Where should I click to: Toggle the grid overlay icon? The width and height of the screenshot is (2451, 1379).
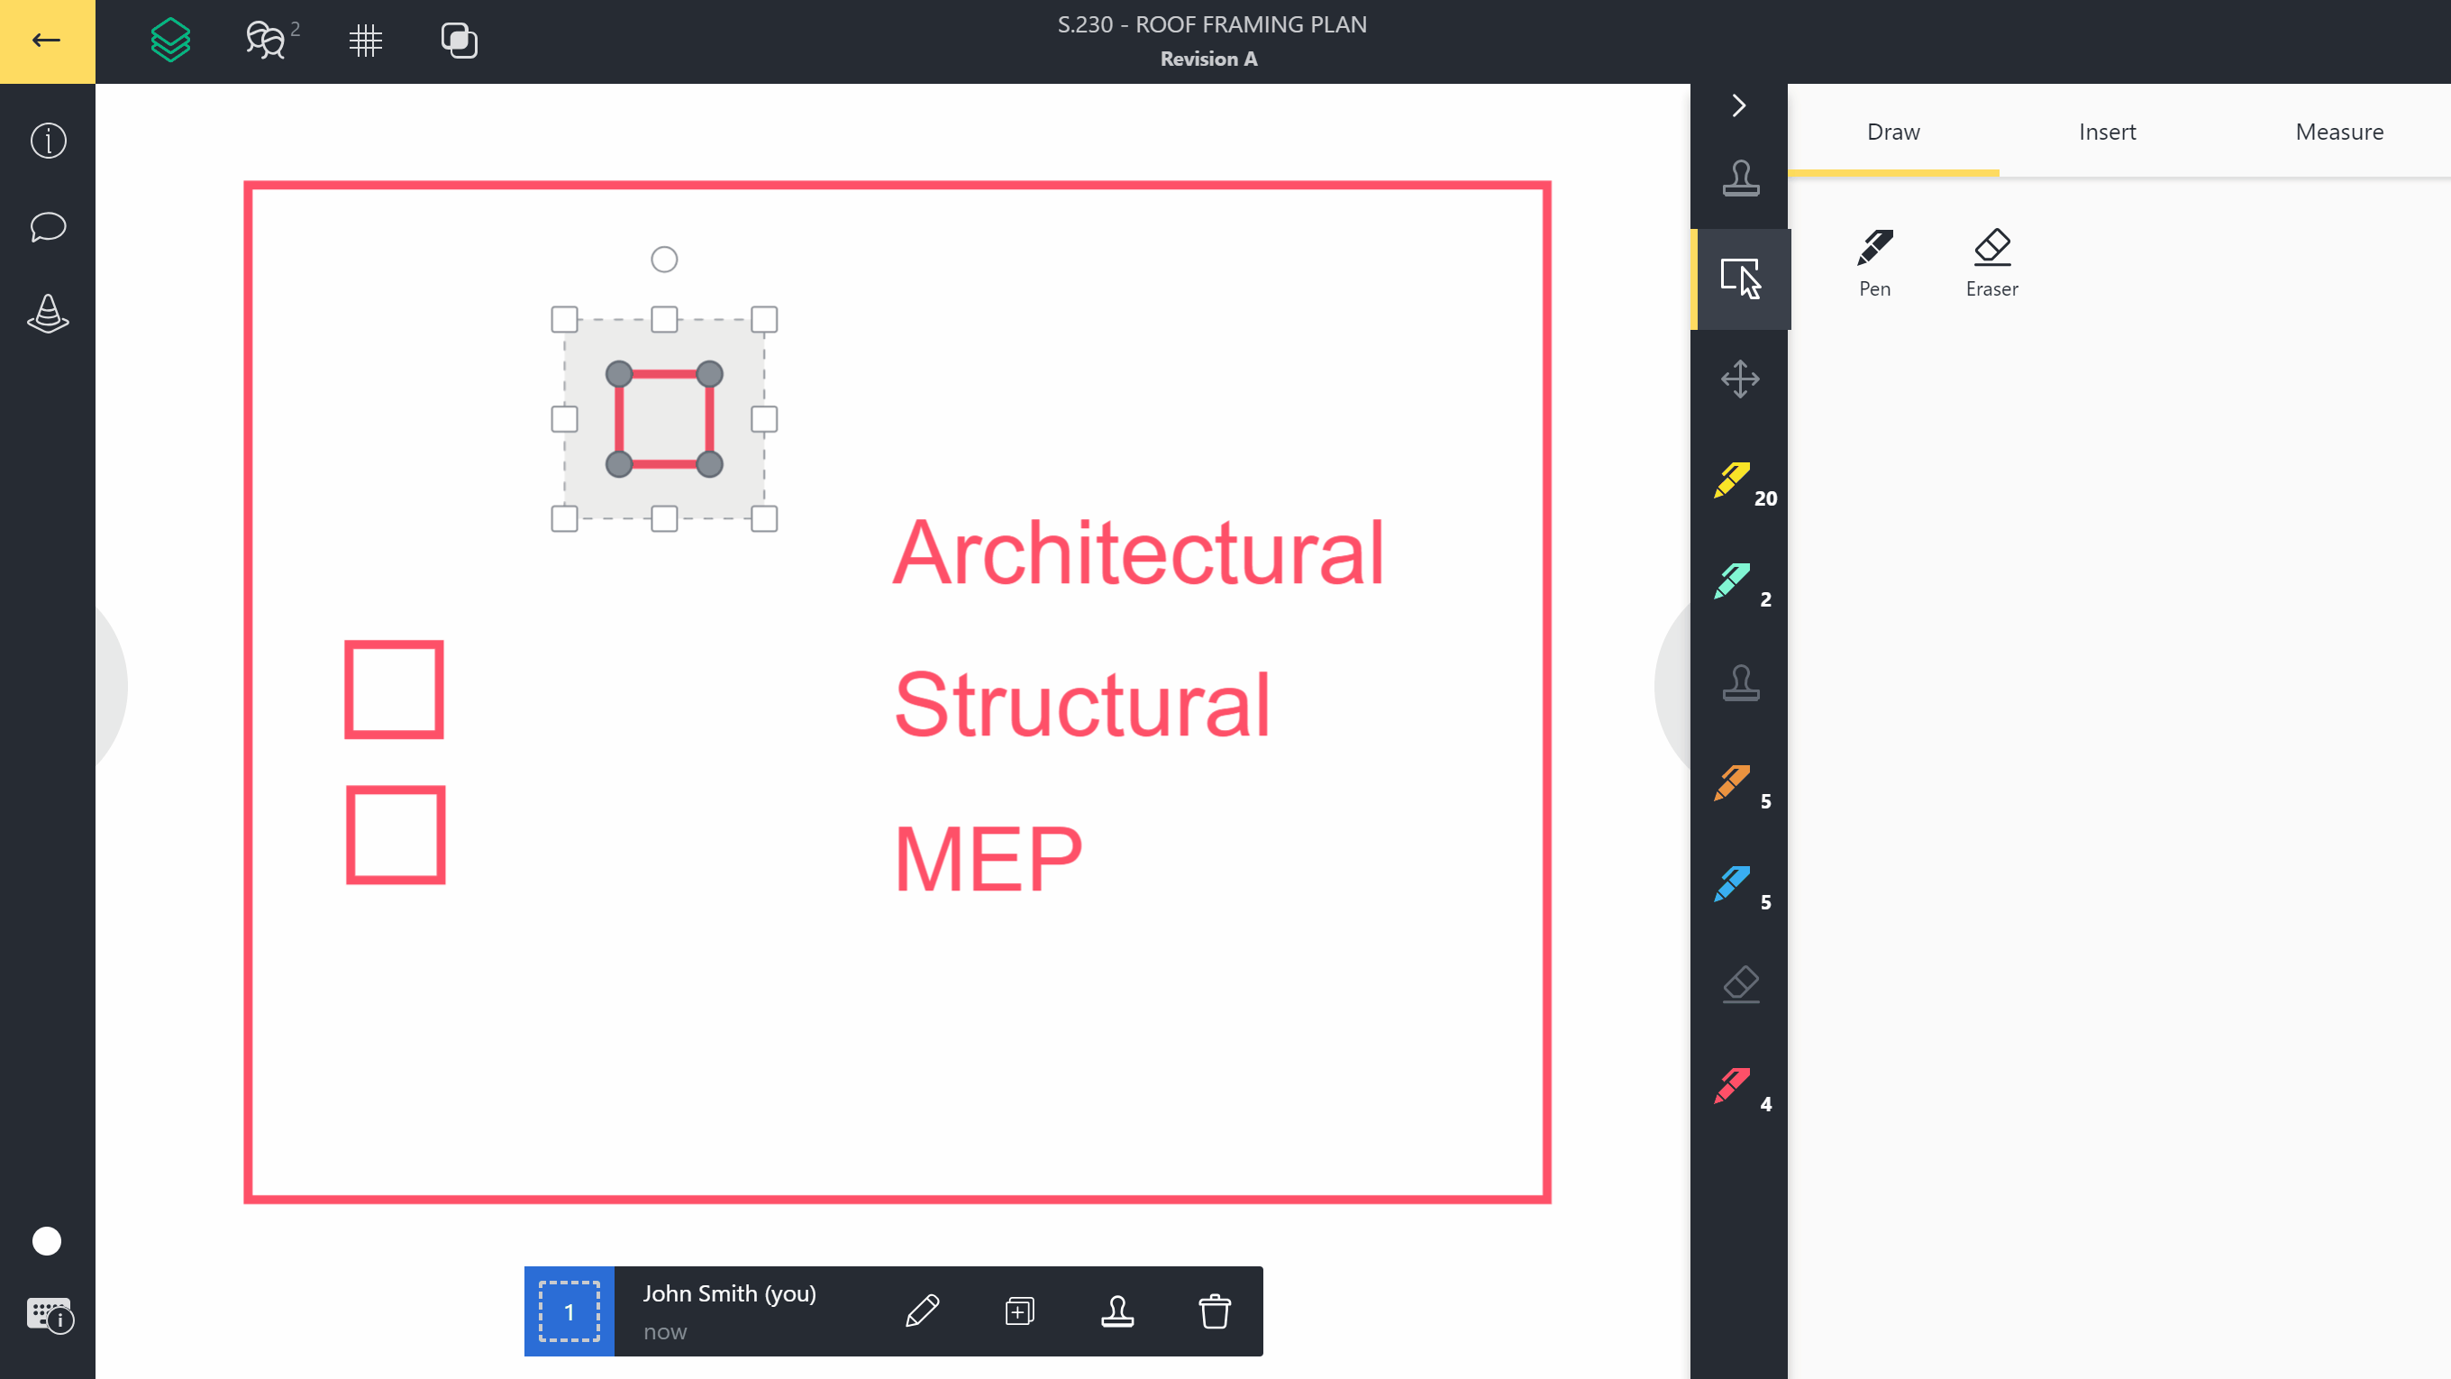point(365,41)
